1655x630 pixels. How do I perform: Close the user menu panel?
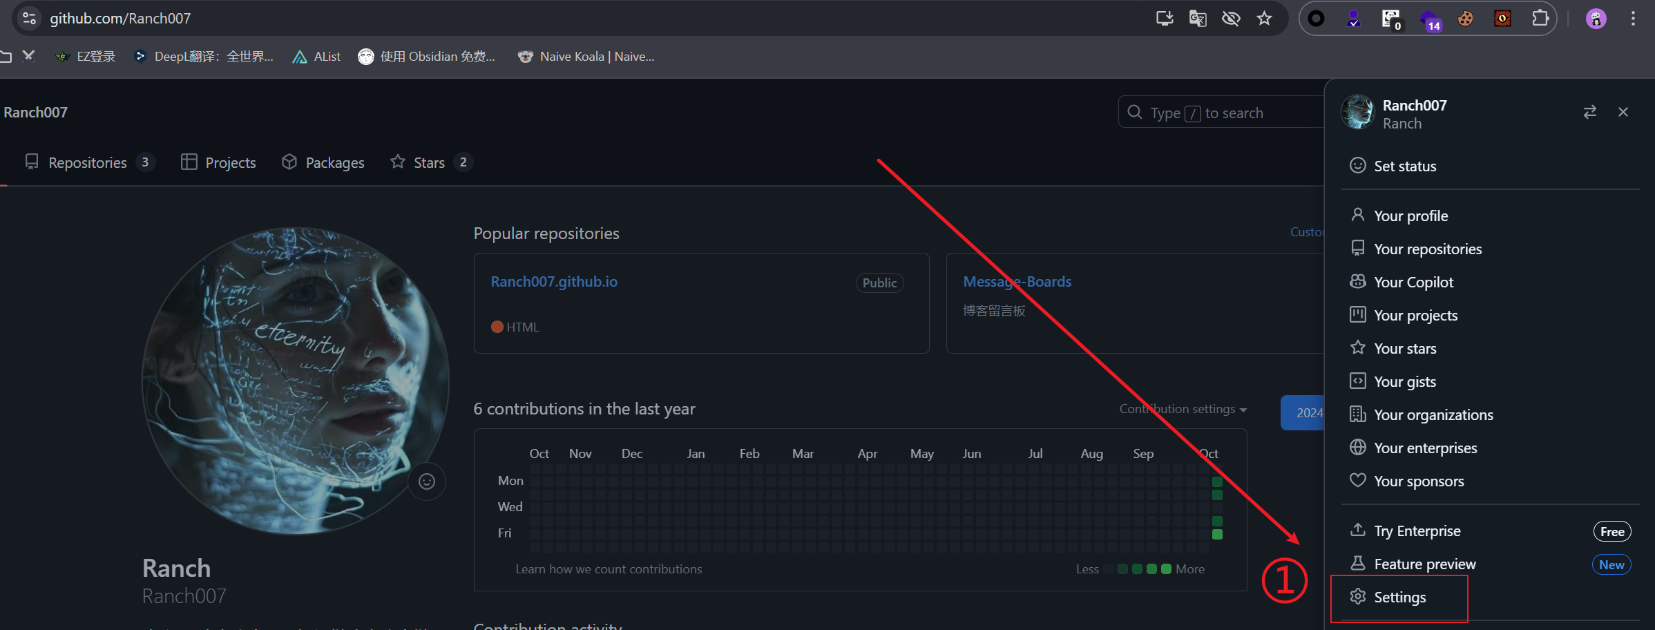coord(1623,112)
